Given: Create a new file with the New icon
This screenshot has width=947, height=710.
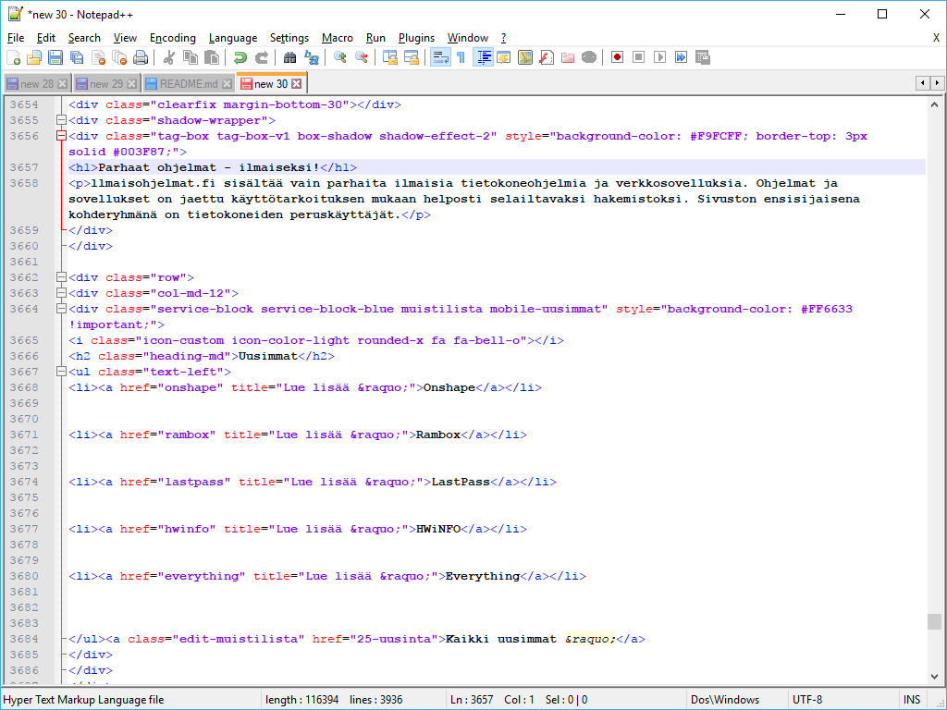Looking at the screenshot, I should pos(13,57).
